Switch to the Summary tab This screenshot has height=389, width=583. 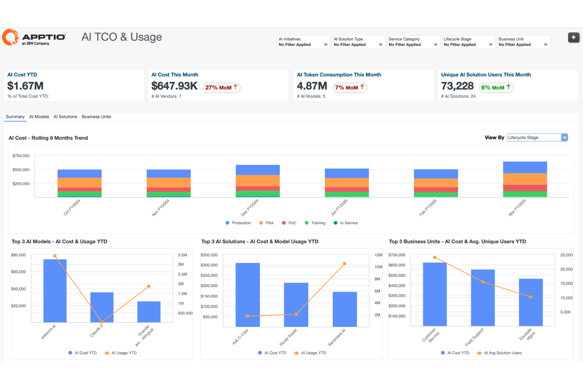(x=15, y=117)
